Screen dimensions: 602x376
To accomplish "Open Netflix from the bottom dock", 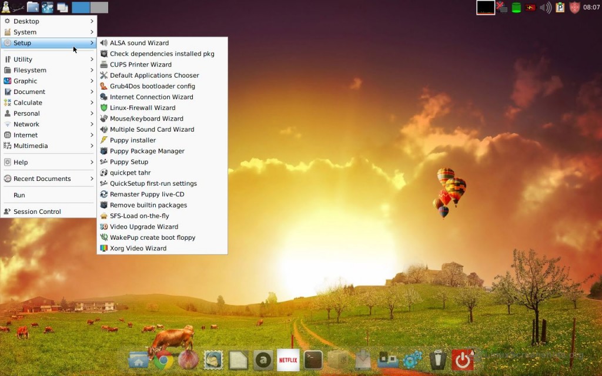I will [x=288, y=360].
